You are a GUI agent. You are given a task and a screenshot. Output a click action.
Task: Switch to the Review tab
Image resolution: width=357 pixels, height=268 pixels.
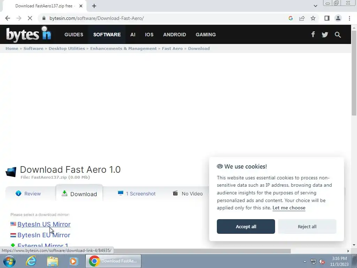(28, 194)
